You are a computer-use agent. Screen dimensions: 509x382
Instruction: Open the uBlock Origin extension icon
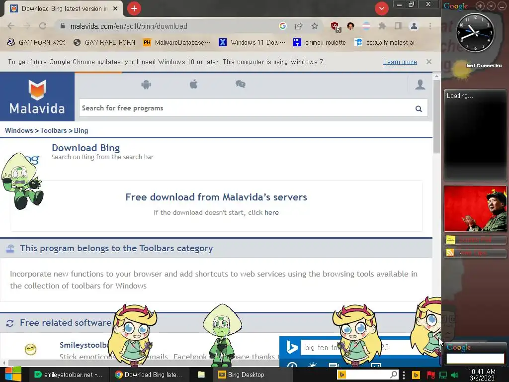[x=336, y=27]
